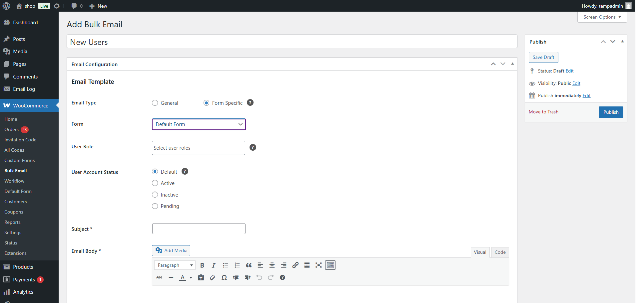Click the clear formatting eraser icon
The image size is (636, 303).
tap(213, 278)
